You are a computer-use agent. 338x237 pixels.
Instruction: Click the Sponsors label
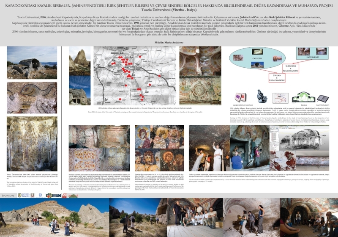(8, 196)
